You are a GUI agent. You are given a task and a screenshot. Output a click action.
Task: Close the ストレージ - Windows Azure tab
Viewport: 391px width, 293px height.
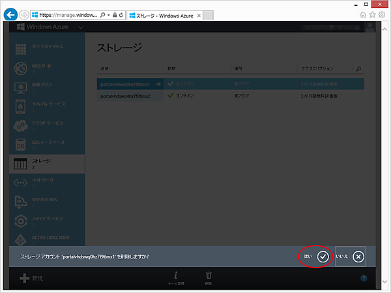pos(199,16)
